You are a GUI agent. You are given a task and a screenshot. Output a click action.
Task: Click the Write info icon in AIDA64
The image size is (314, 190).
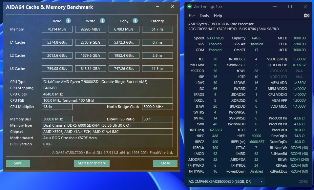(x=102, y=21)
